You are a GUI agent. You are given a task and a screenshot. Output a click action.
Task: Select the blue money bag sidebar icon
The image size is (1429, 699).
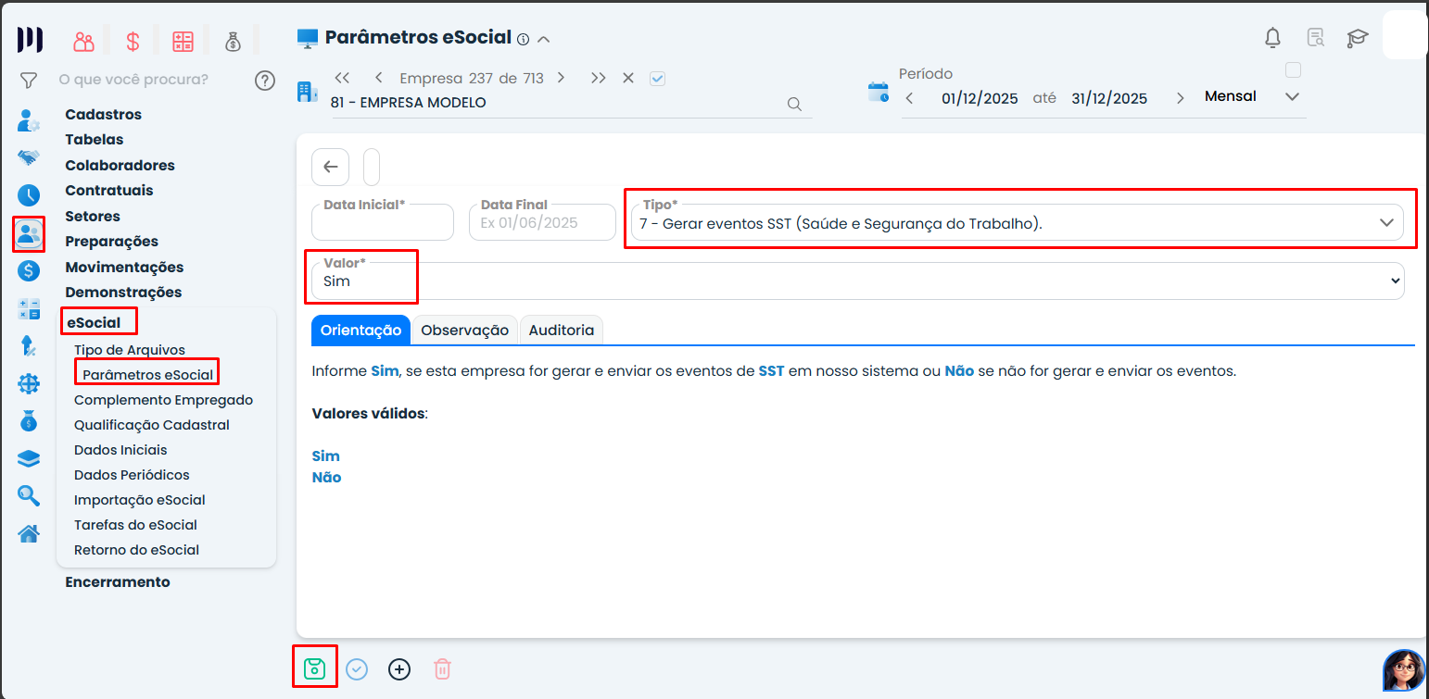click(x=29, y=421)
